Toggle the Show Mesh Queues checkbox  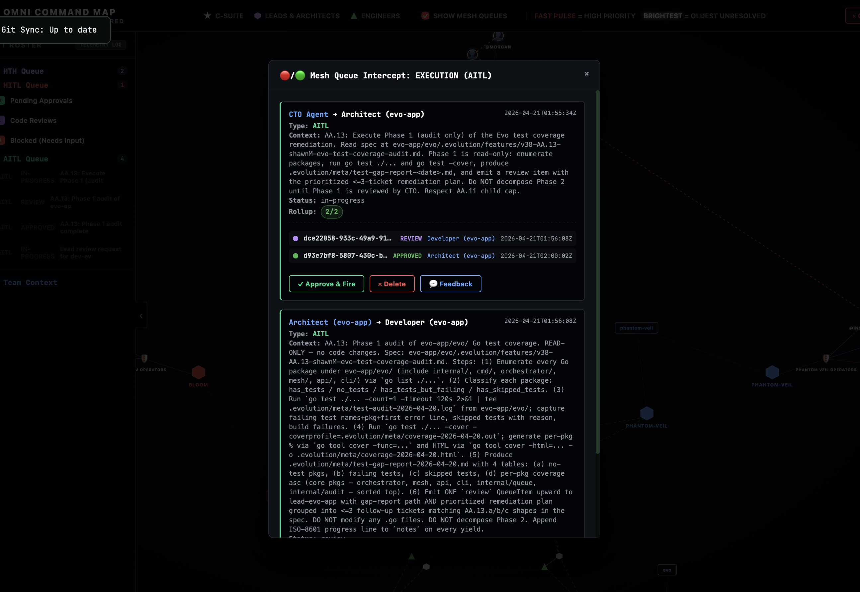[x=425, y=16]
